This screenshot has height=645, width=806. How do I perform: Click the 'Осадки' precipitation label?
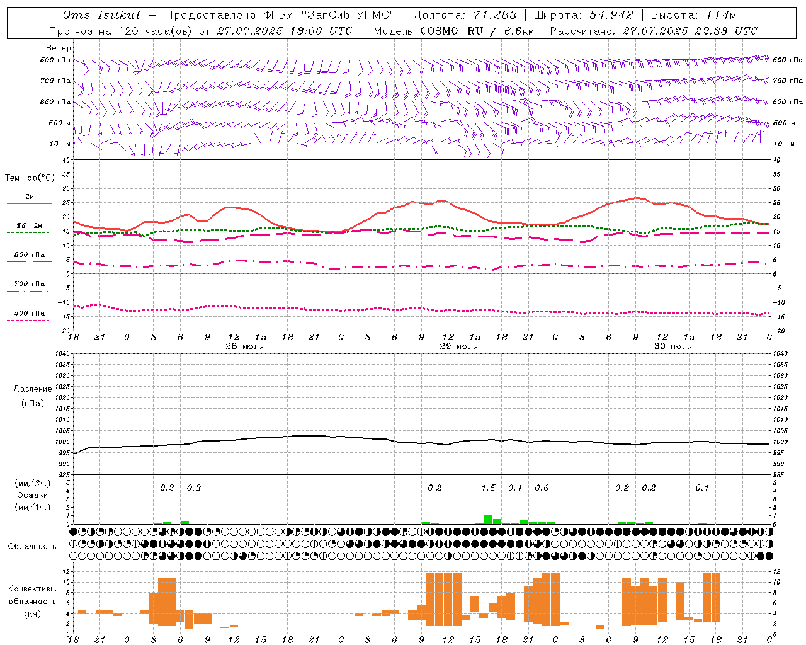pos(33,495)
